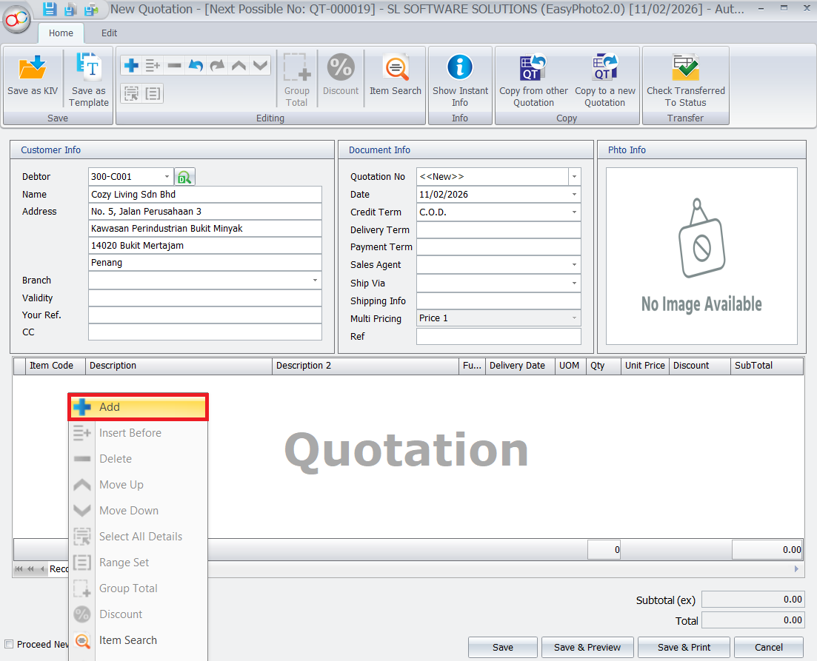Open the Date picker dropdown

(574, 195)
